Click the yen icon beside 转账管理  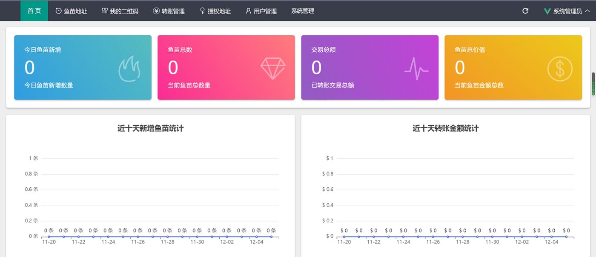(156, 11)
